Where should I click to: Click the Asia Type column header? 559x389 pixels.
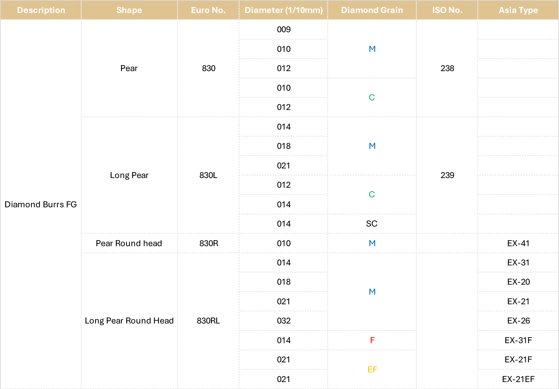518,10
